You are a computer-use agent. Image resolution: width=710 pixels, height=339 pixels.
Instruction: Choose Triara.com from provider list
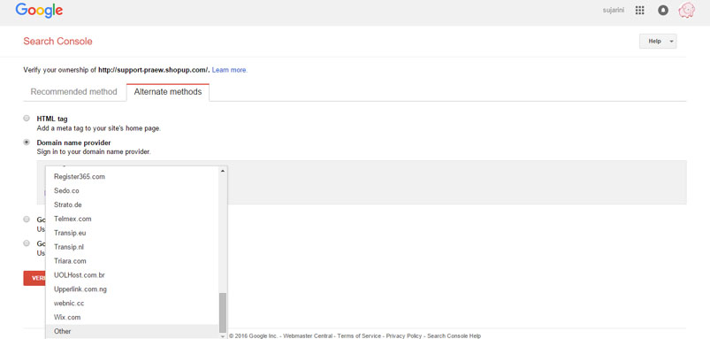coord(133,261)
